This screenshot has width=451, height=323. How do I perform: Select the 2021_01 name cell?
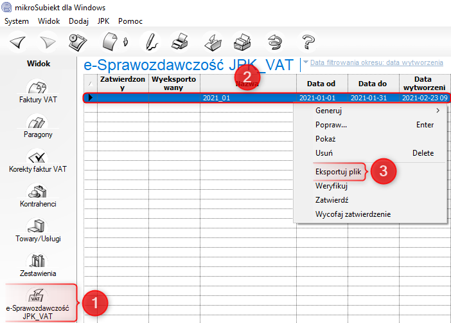coord(248,98)
